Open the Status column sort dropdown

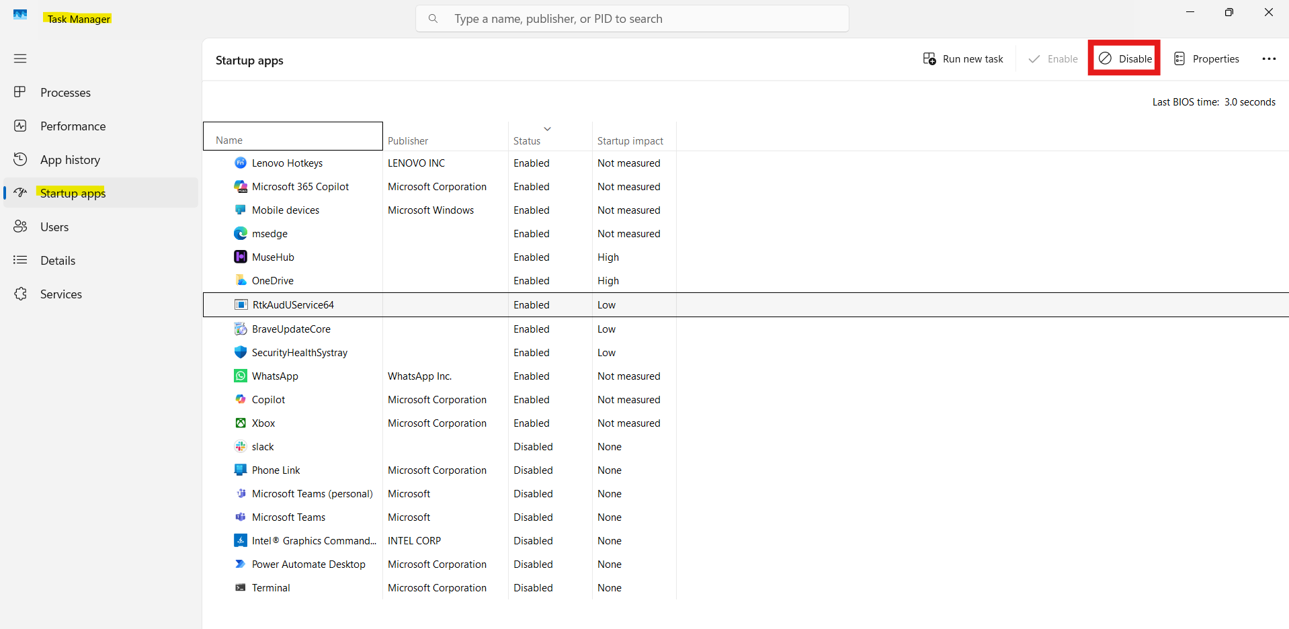[x=547, y=128]
